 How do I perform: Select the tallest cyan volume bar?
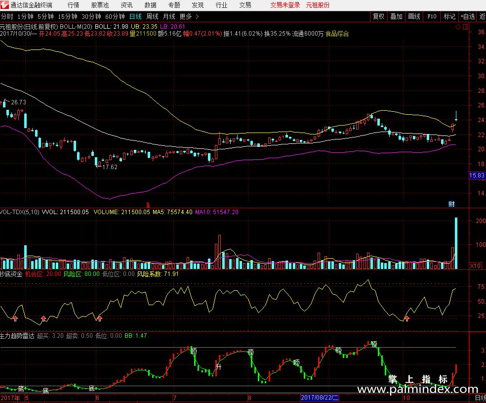[456, 243]
